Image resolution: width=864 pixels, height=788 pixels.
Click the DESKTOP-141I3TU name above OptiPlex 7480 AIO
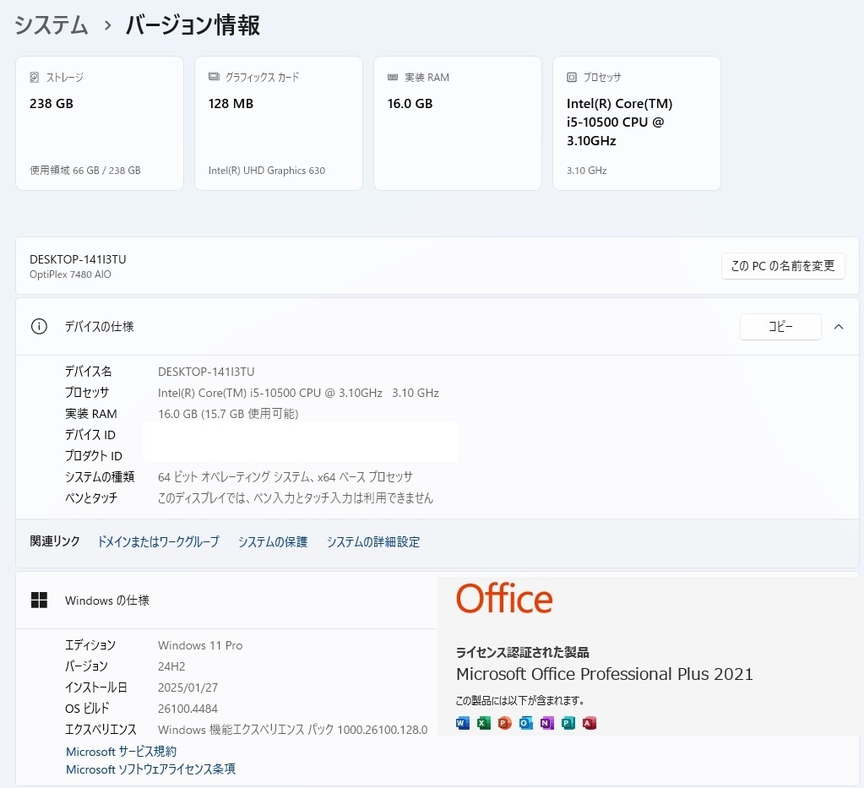coord(78,259)
